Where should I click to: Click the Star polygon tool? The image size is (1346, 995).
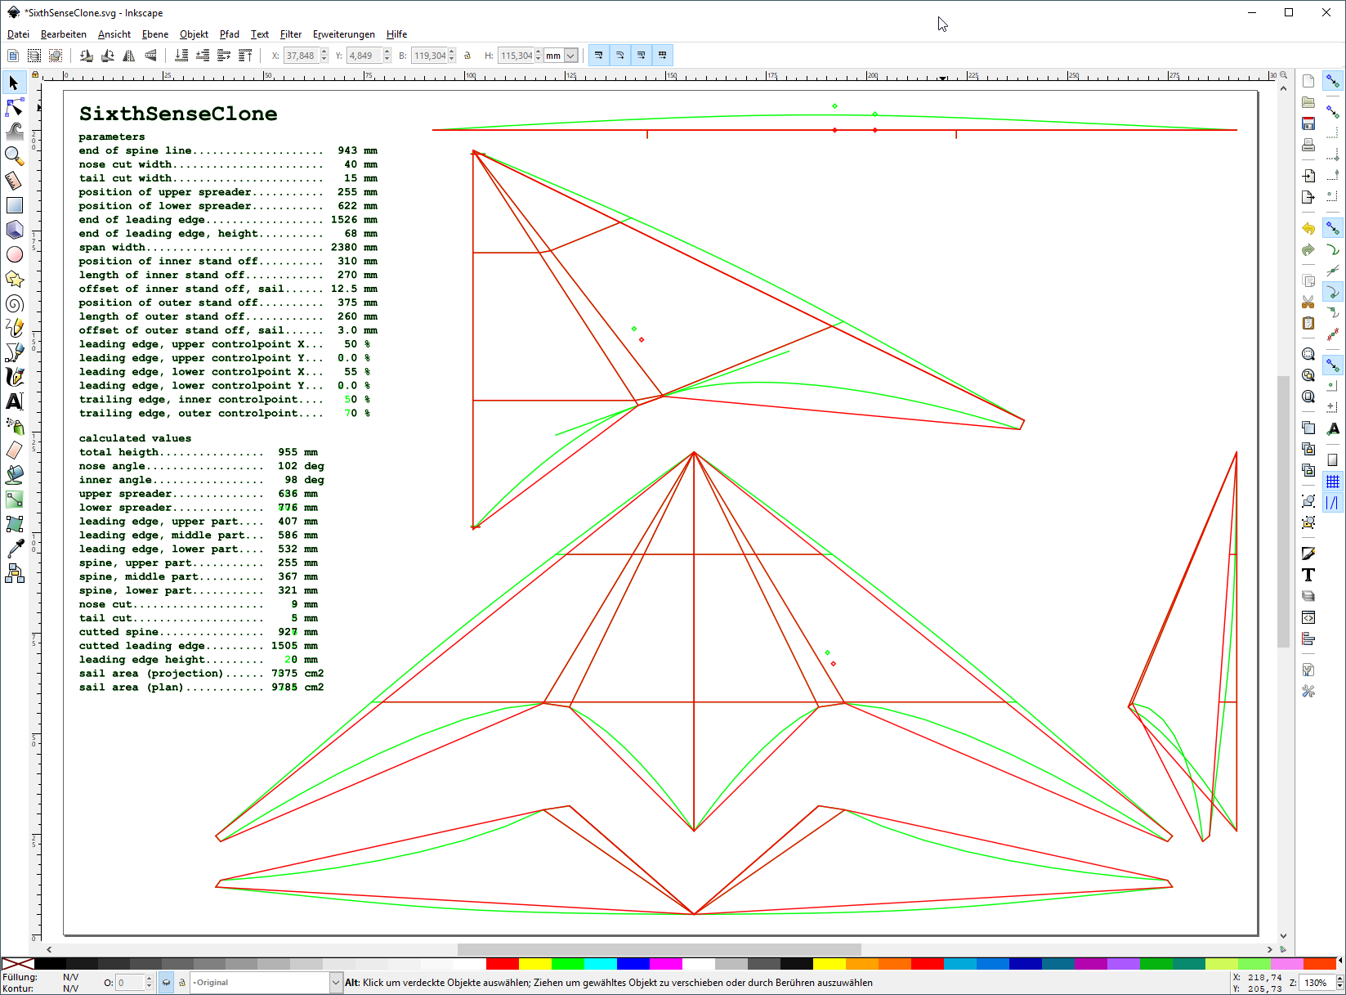pos(14,280)
